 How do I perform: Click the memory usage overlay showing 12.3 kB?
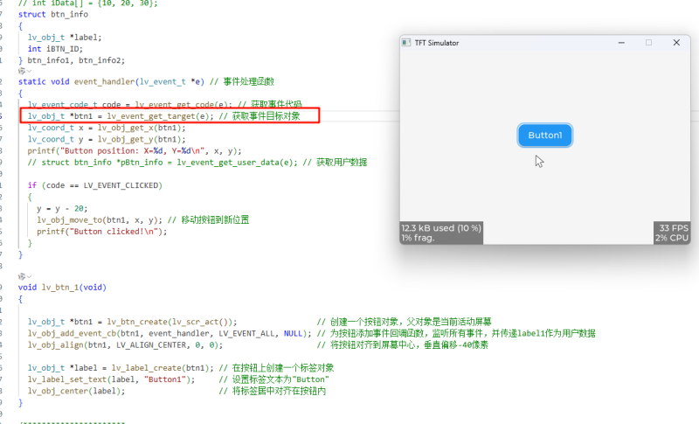tap(441, 233)
